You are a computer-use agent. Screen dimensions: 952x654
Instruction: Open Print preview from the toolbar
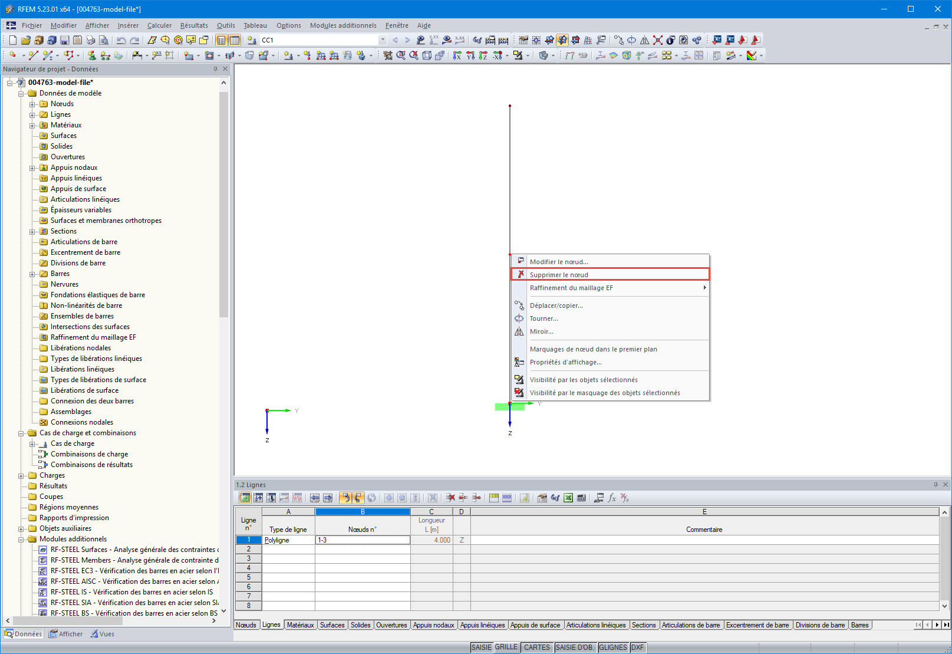point(104,40)
